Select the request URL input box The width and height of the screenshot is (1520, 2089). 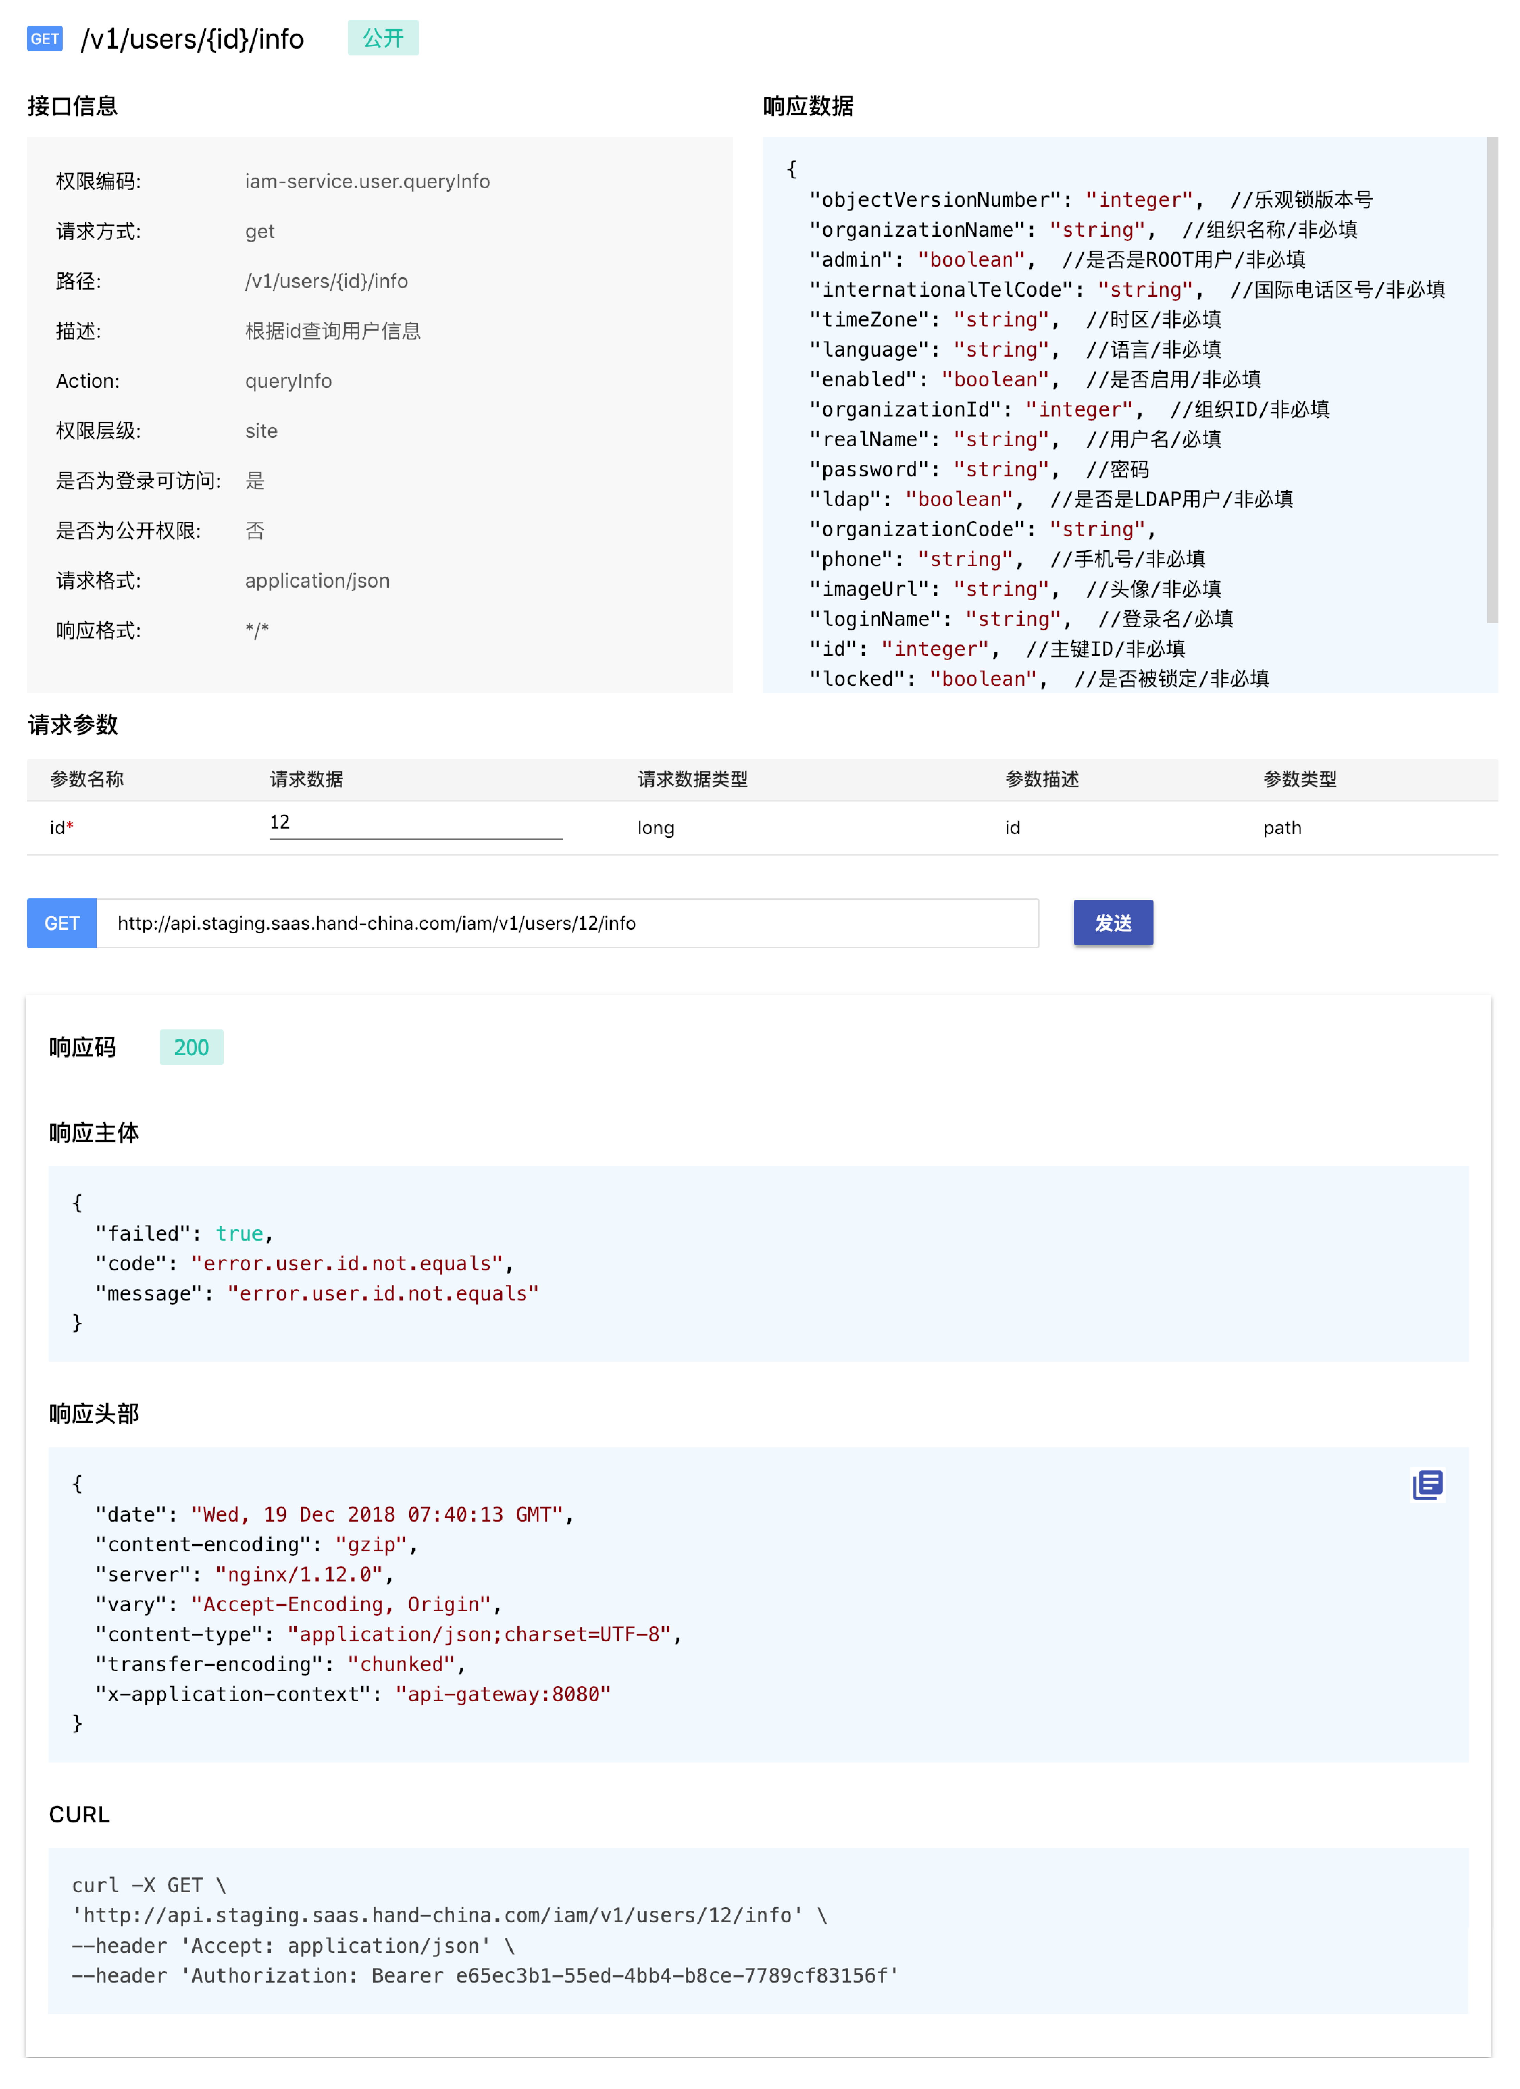click(567, 923)
